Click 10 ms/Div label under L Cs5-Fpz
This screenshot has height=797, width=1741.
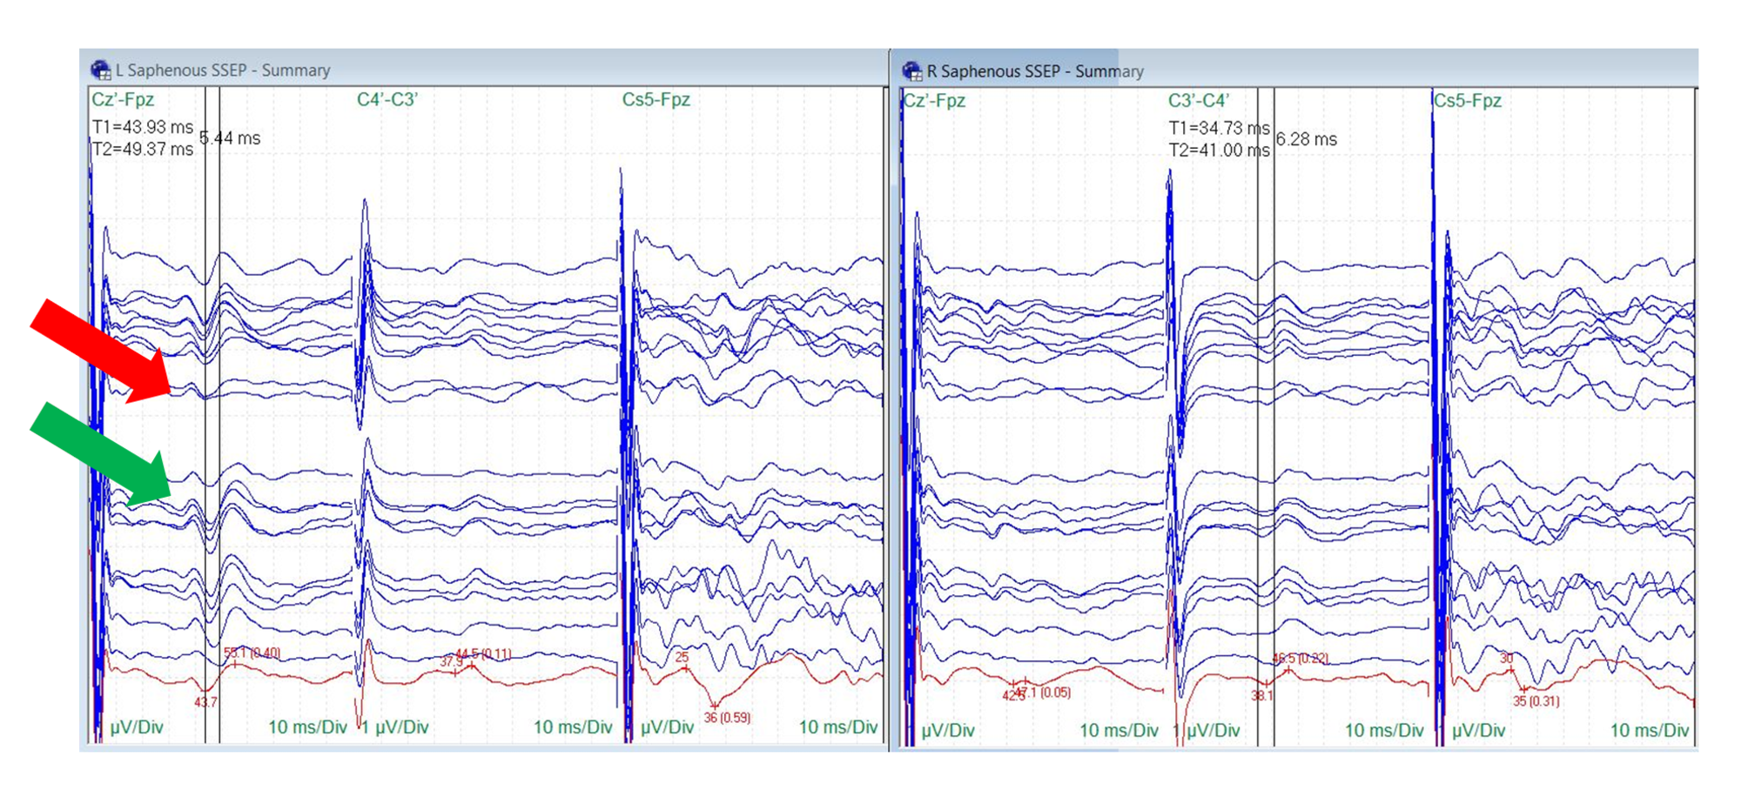(838, 727)
